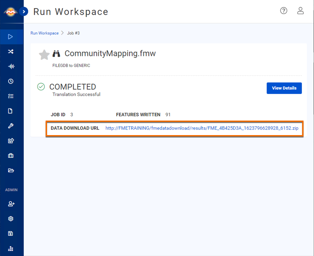Expand the sidebar with the chevron button
Viewport: 314px width, 256px height.
click(x=24, y=11)
